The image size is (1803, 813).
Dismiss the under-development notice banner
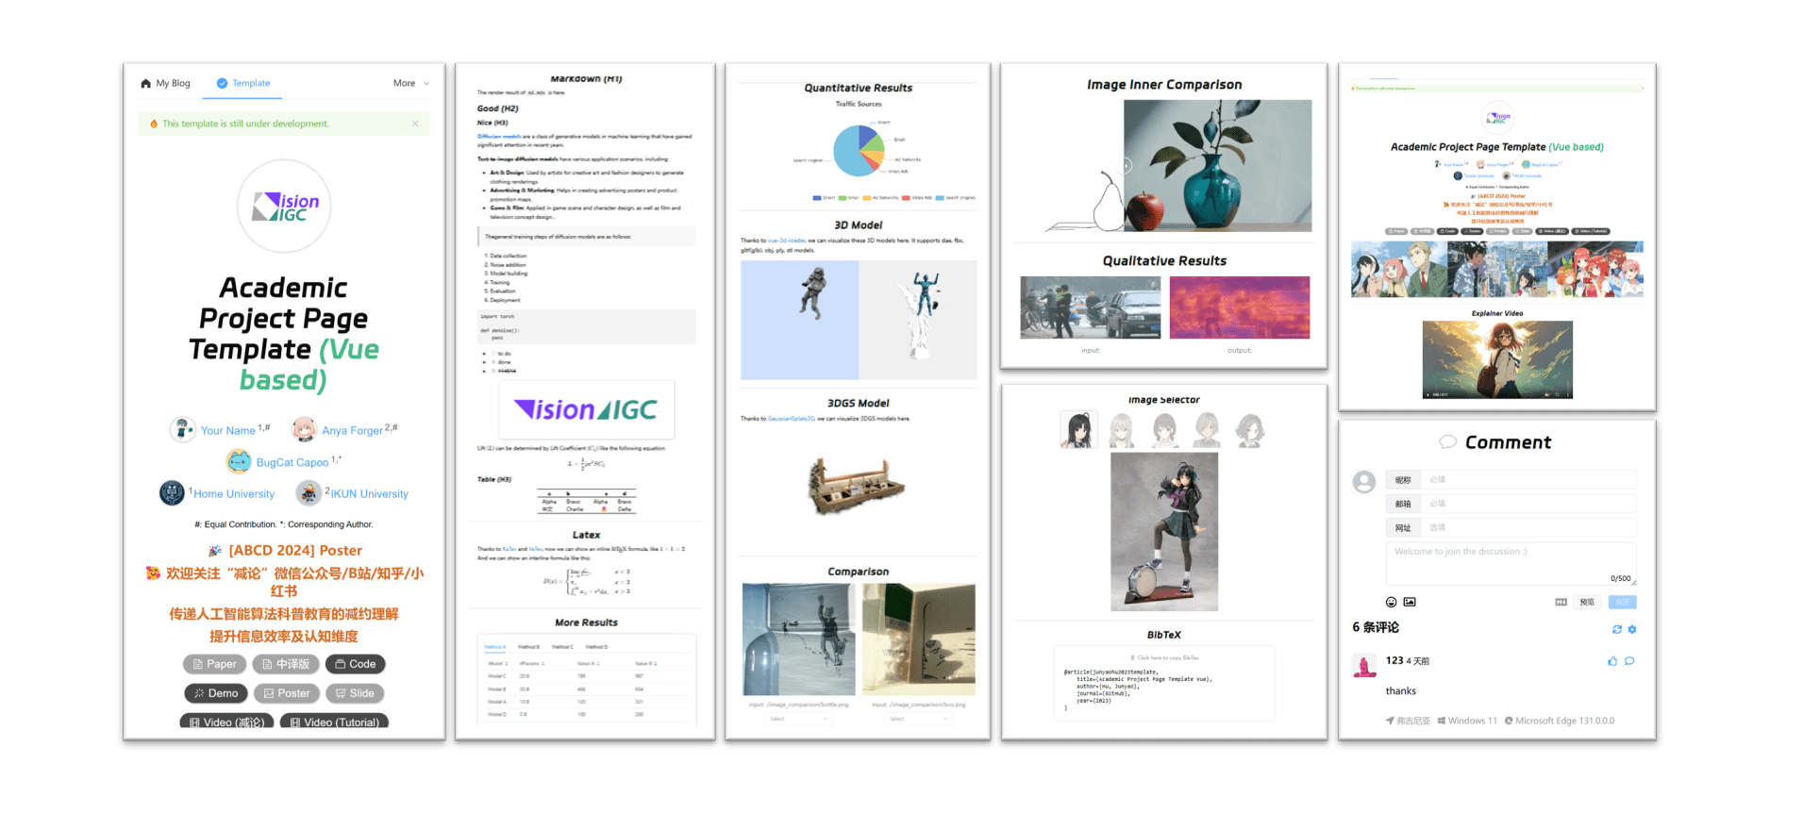tap(415, 124)
